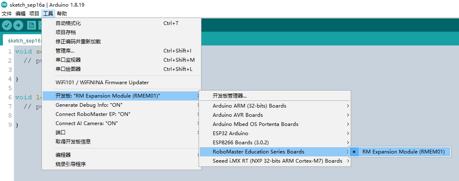Select RM Expansion Module (RMEM01) radio option

[x=400, y=152]
